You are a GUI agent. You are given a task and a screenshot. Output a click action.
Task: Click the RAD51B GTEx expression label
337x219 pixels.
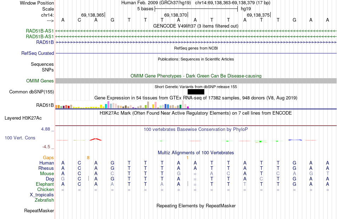click(45, 105)
